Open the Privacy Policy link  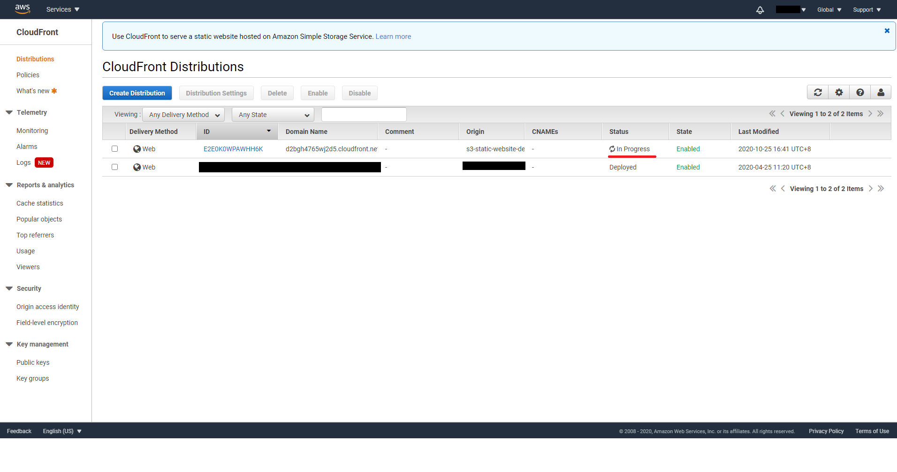click(826, 431)
